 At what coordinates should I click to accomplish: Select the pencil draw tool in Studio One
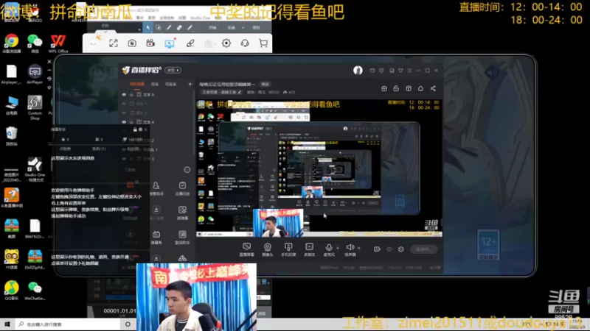pyautogui.click(x=169, y=27)
